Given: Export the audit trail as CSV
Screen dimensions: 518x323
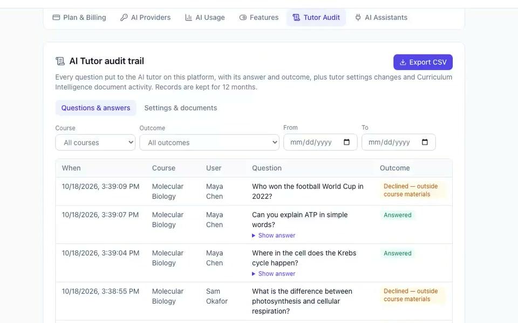Looking at the screenshot, I should 423,62.
